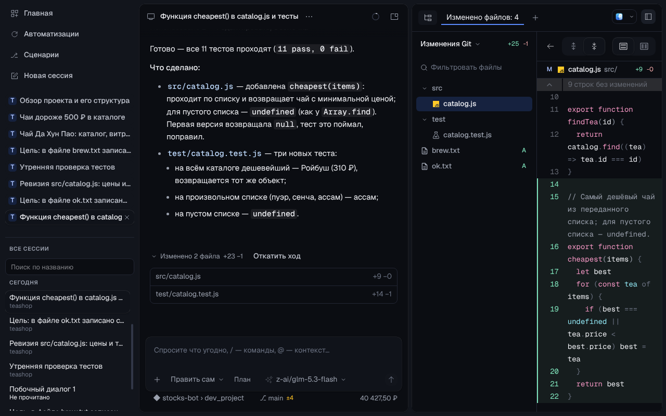This screenshot has width=666, height=416.
Task: Expand the 9 строк без изменений section
Action: pos(599,84)
